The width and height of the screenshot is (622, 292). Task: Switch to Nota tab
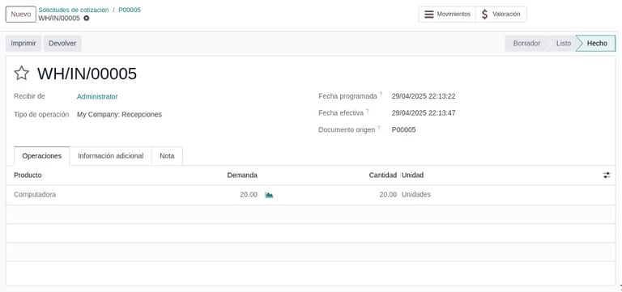[167, 156]
